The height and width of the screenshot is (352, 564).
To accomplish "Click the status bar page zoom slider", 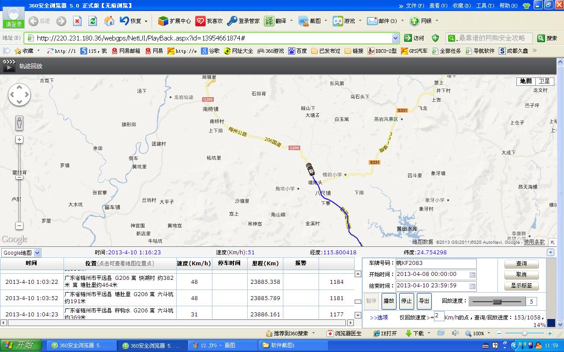I will pyautogui.click(x=524, y=334).
